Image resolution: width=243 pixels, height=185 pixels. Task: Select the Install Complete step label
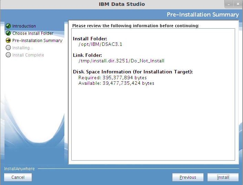click(28, 55)
